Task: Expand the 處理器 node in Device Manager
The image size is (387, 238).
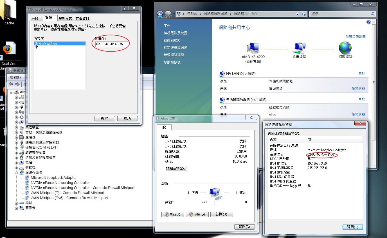Action: pyautogui.click(x=17, y=137)
